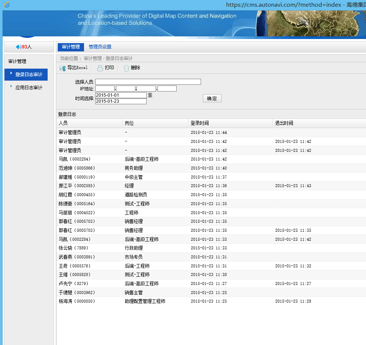The width and height of the screenshot is (366, 345).
Task: Click the login time 2015-01-23 11:44
Action: click(209, 132)
